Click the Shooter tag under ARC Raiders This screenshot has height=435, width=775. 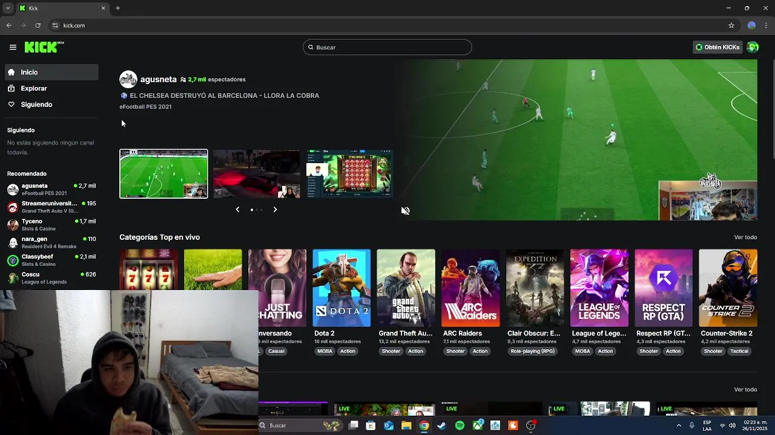pos(455,351)
